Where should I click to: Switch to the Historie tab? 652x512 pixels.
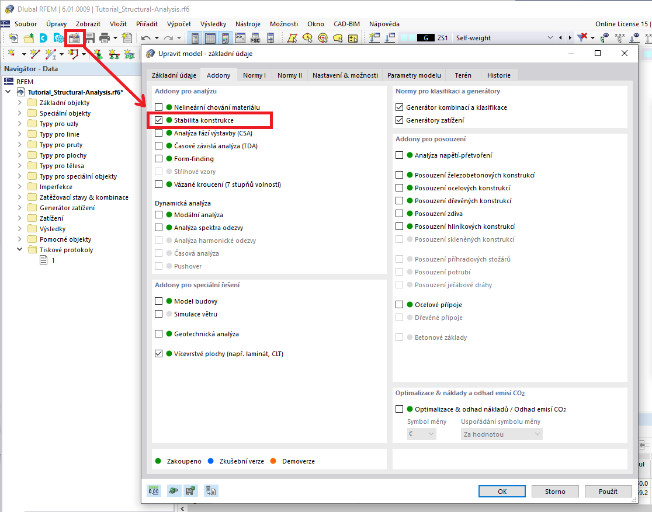pyautogui.click(x=498, y=75)
